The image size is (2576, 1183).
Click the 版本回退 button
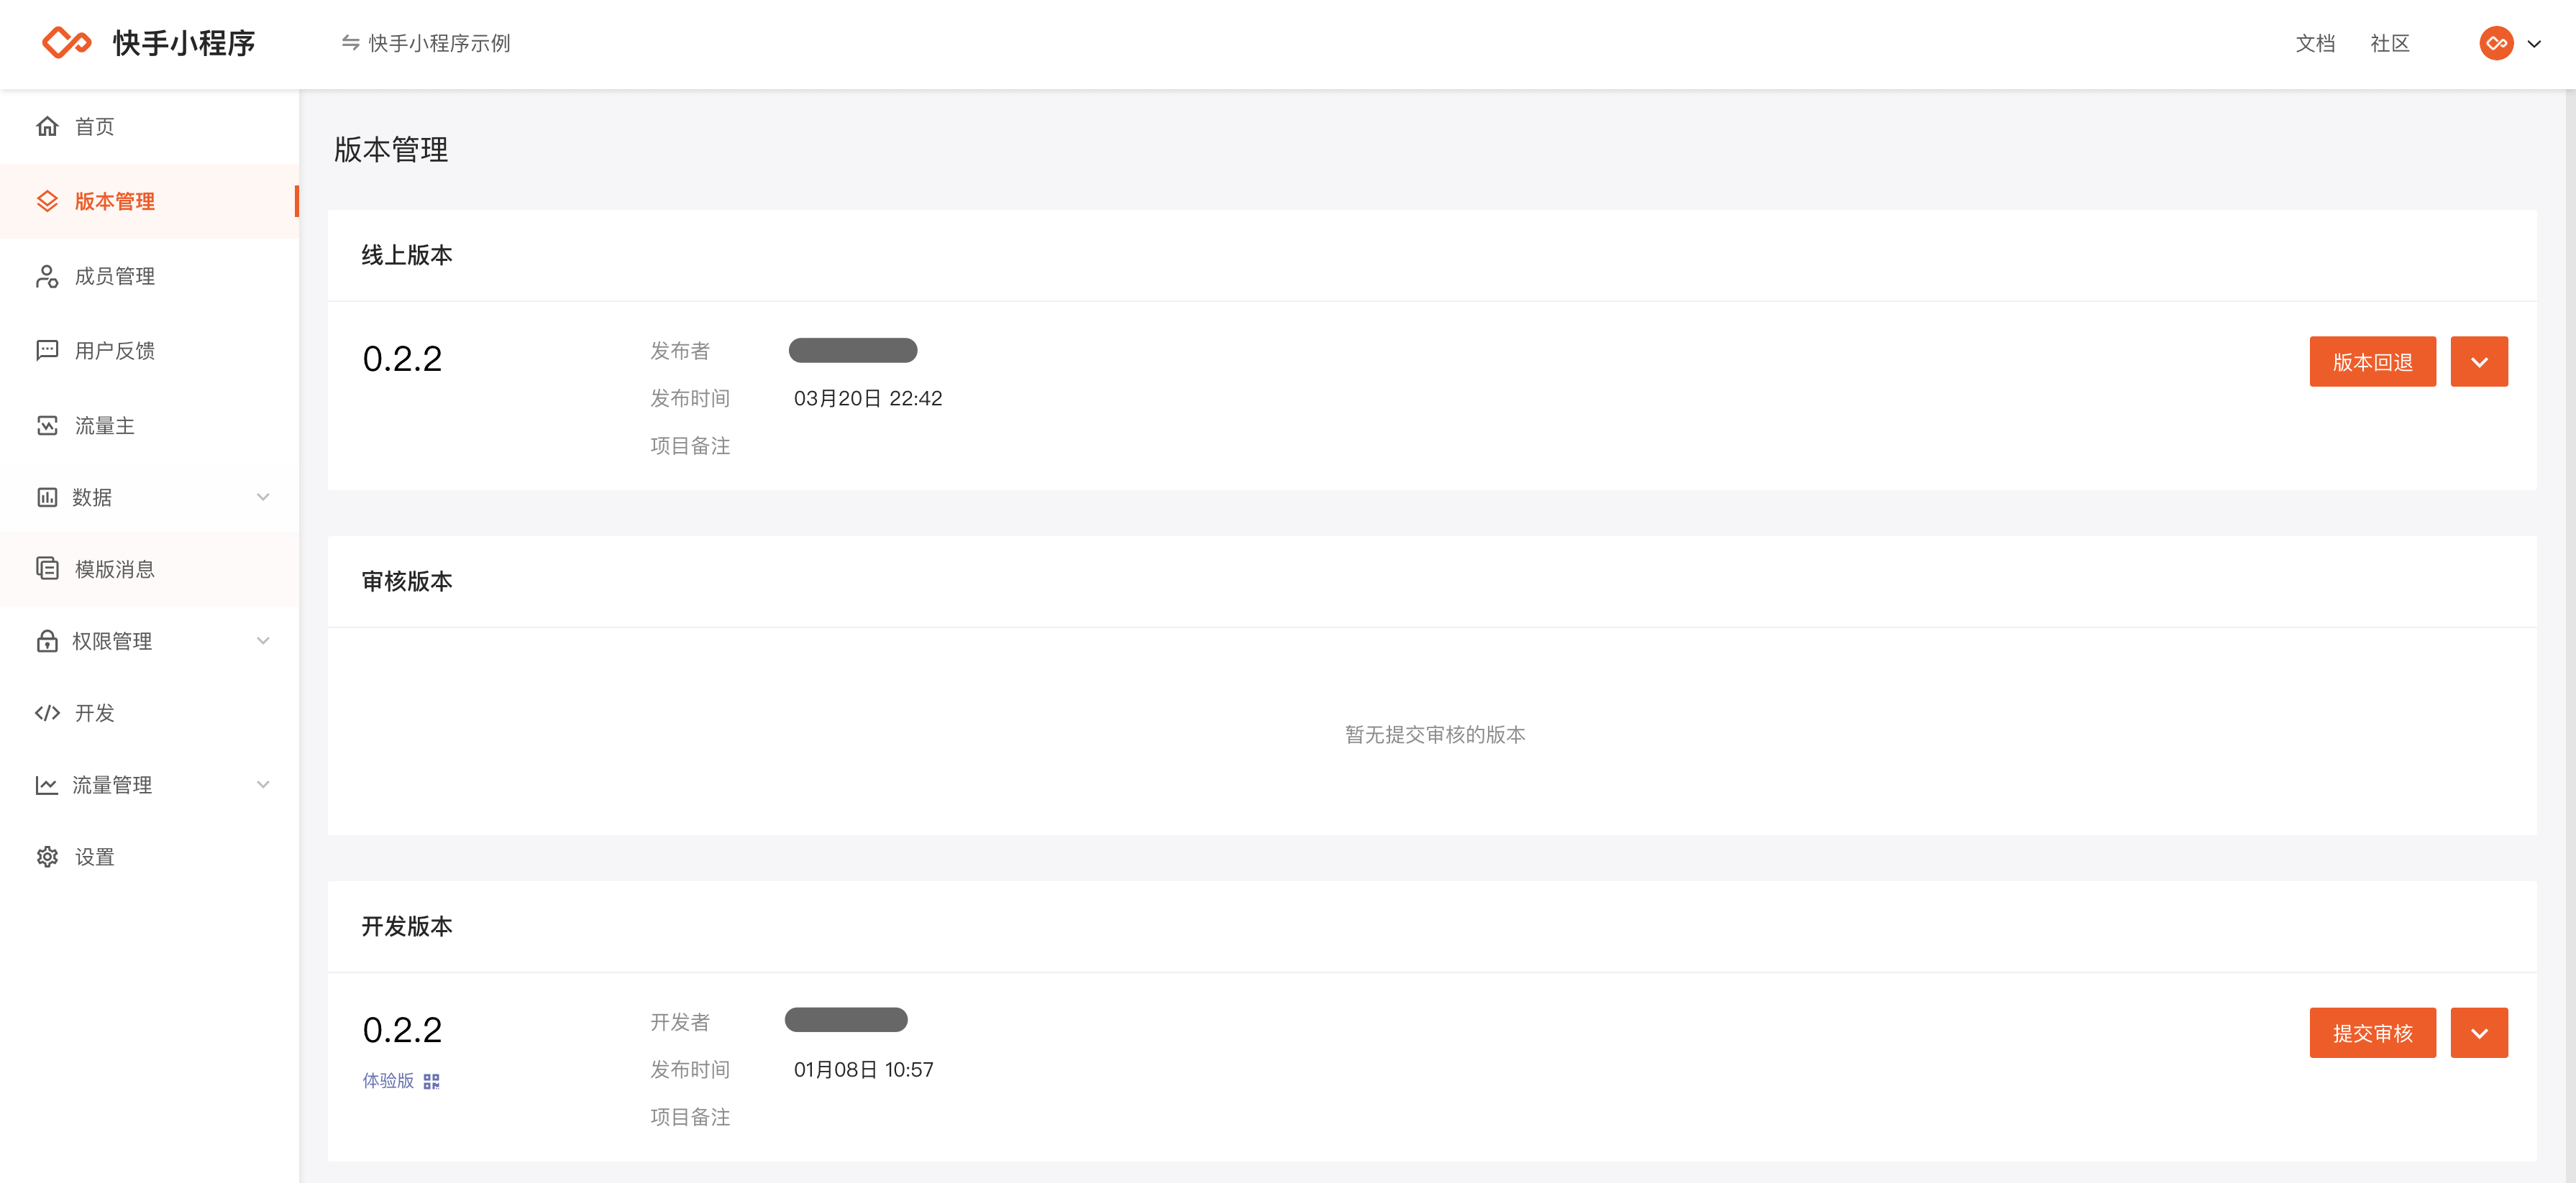(2372, 362)
